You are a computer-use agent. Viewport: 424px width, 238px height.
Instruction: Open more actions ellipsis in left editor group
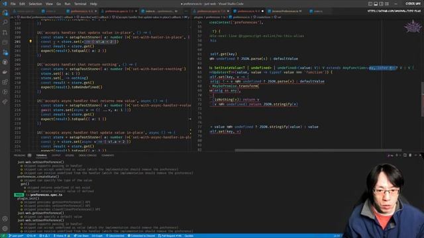click(x=185, y=11)
